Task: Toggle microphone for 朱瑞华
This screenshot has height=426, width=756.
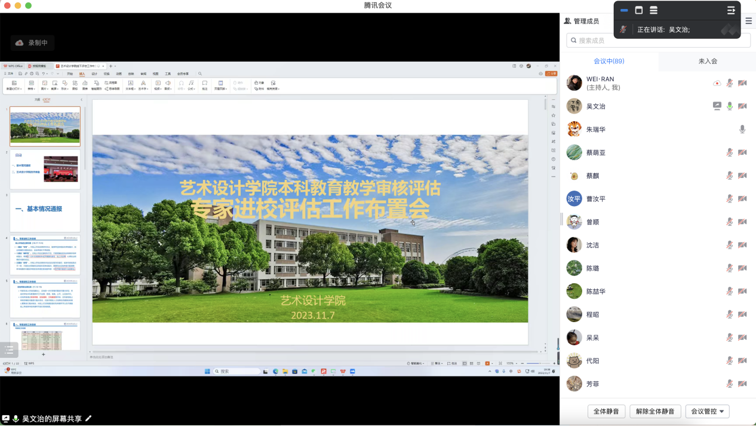Action: pyautogui.click(x=742, y=129)
